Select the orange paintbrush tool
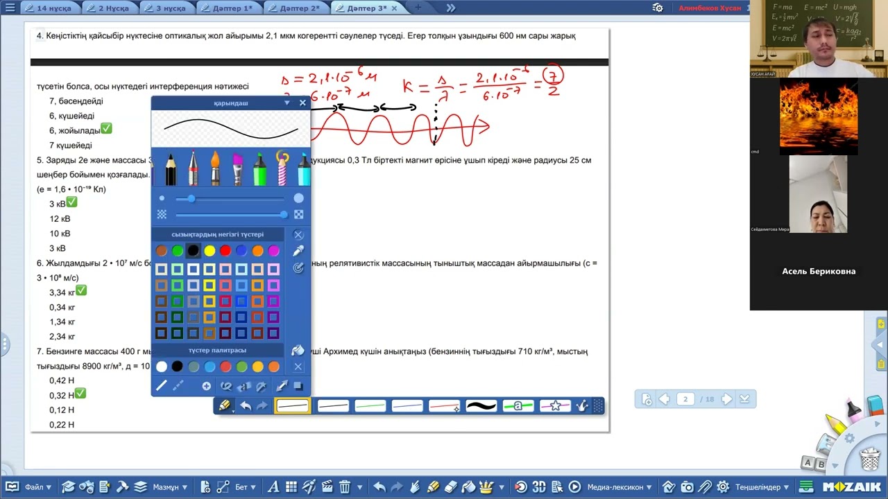 pos(215,168)
